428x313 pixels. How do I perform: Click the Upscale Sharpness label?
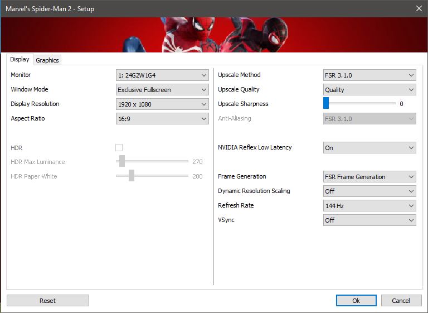coord(243,104)
